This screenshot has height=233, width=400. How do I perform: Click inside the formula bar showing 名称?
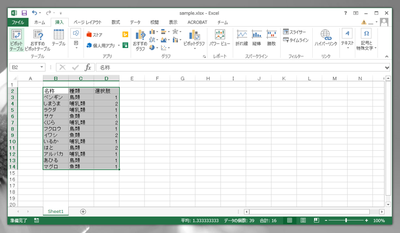[240, 67]
